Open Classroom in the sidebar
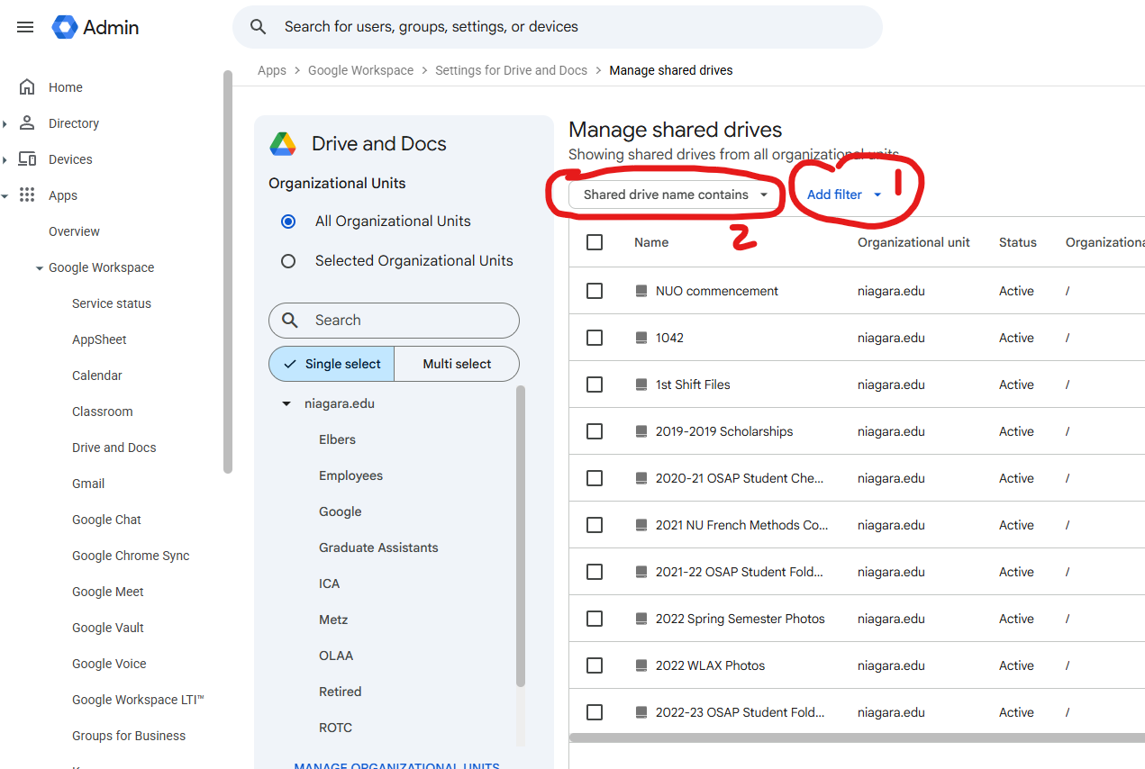The height and width of the screenshot is (769, 1145). coord(103,412)
